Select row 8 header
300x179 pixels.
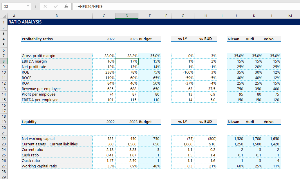3,61
